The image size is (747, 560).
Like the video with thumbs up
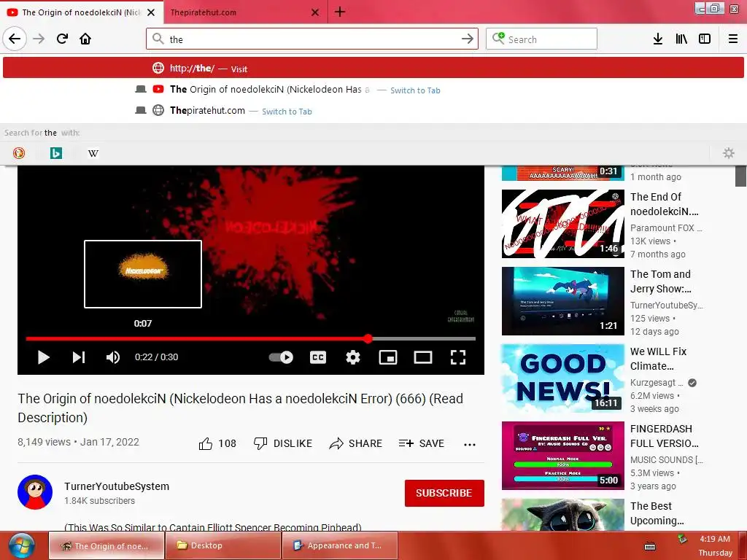click(217, 444)
